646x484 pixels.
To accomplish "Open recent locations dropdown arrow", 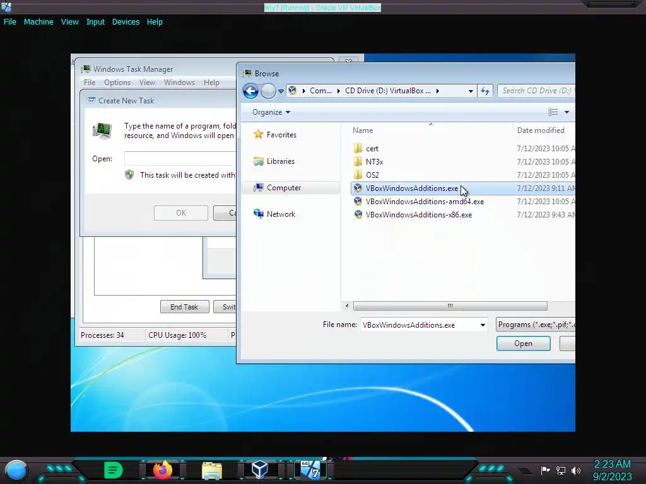I will point(281,91).
